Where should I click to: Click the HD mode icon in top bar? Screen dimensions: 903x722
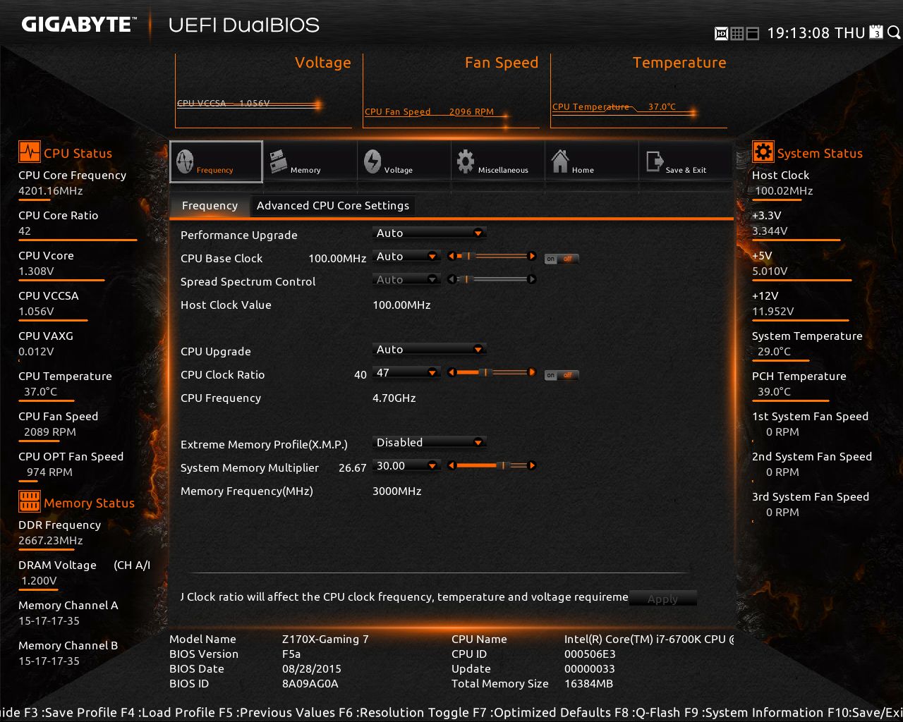pyautogui.click(x=721, y=33)
